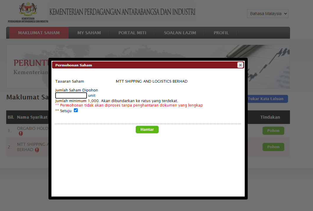This screenshot has width=313, height=211.
Task: Open the MY SAHAM menu item
Action: click(89, 33)
